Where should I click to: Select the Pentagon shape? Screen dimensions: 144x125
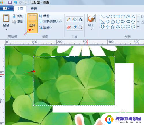(x=113, y=22)
